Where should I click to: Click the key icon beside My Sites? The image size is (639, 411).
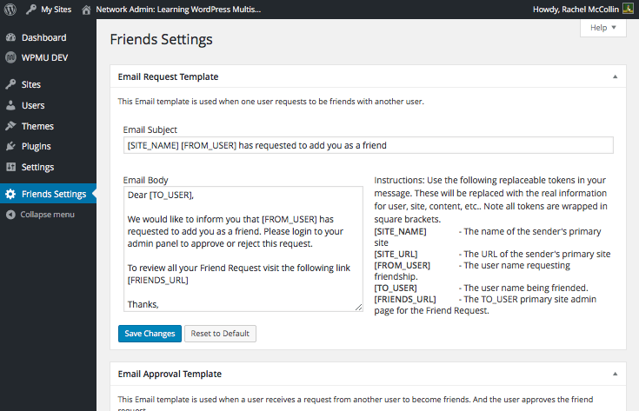(31, 10)
